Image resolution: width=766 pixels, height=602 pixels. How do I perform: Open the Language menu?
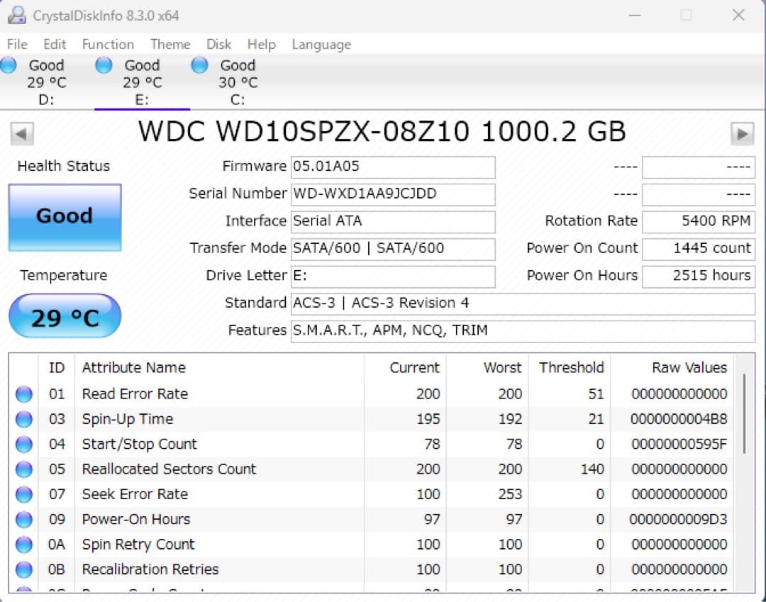pyautogui.click(x=321, y=44)
